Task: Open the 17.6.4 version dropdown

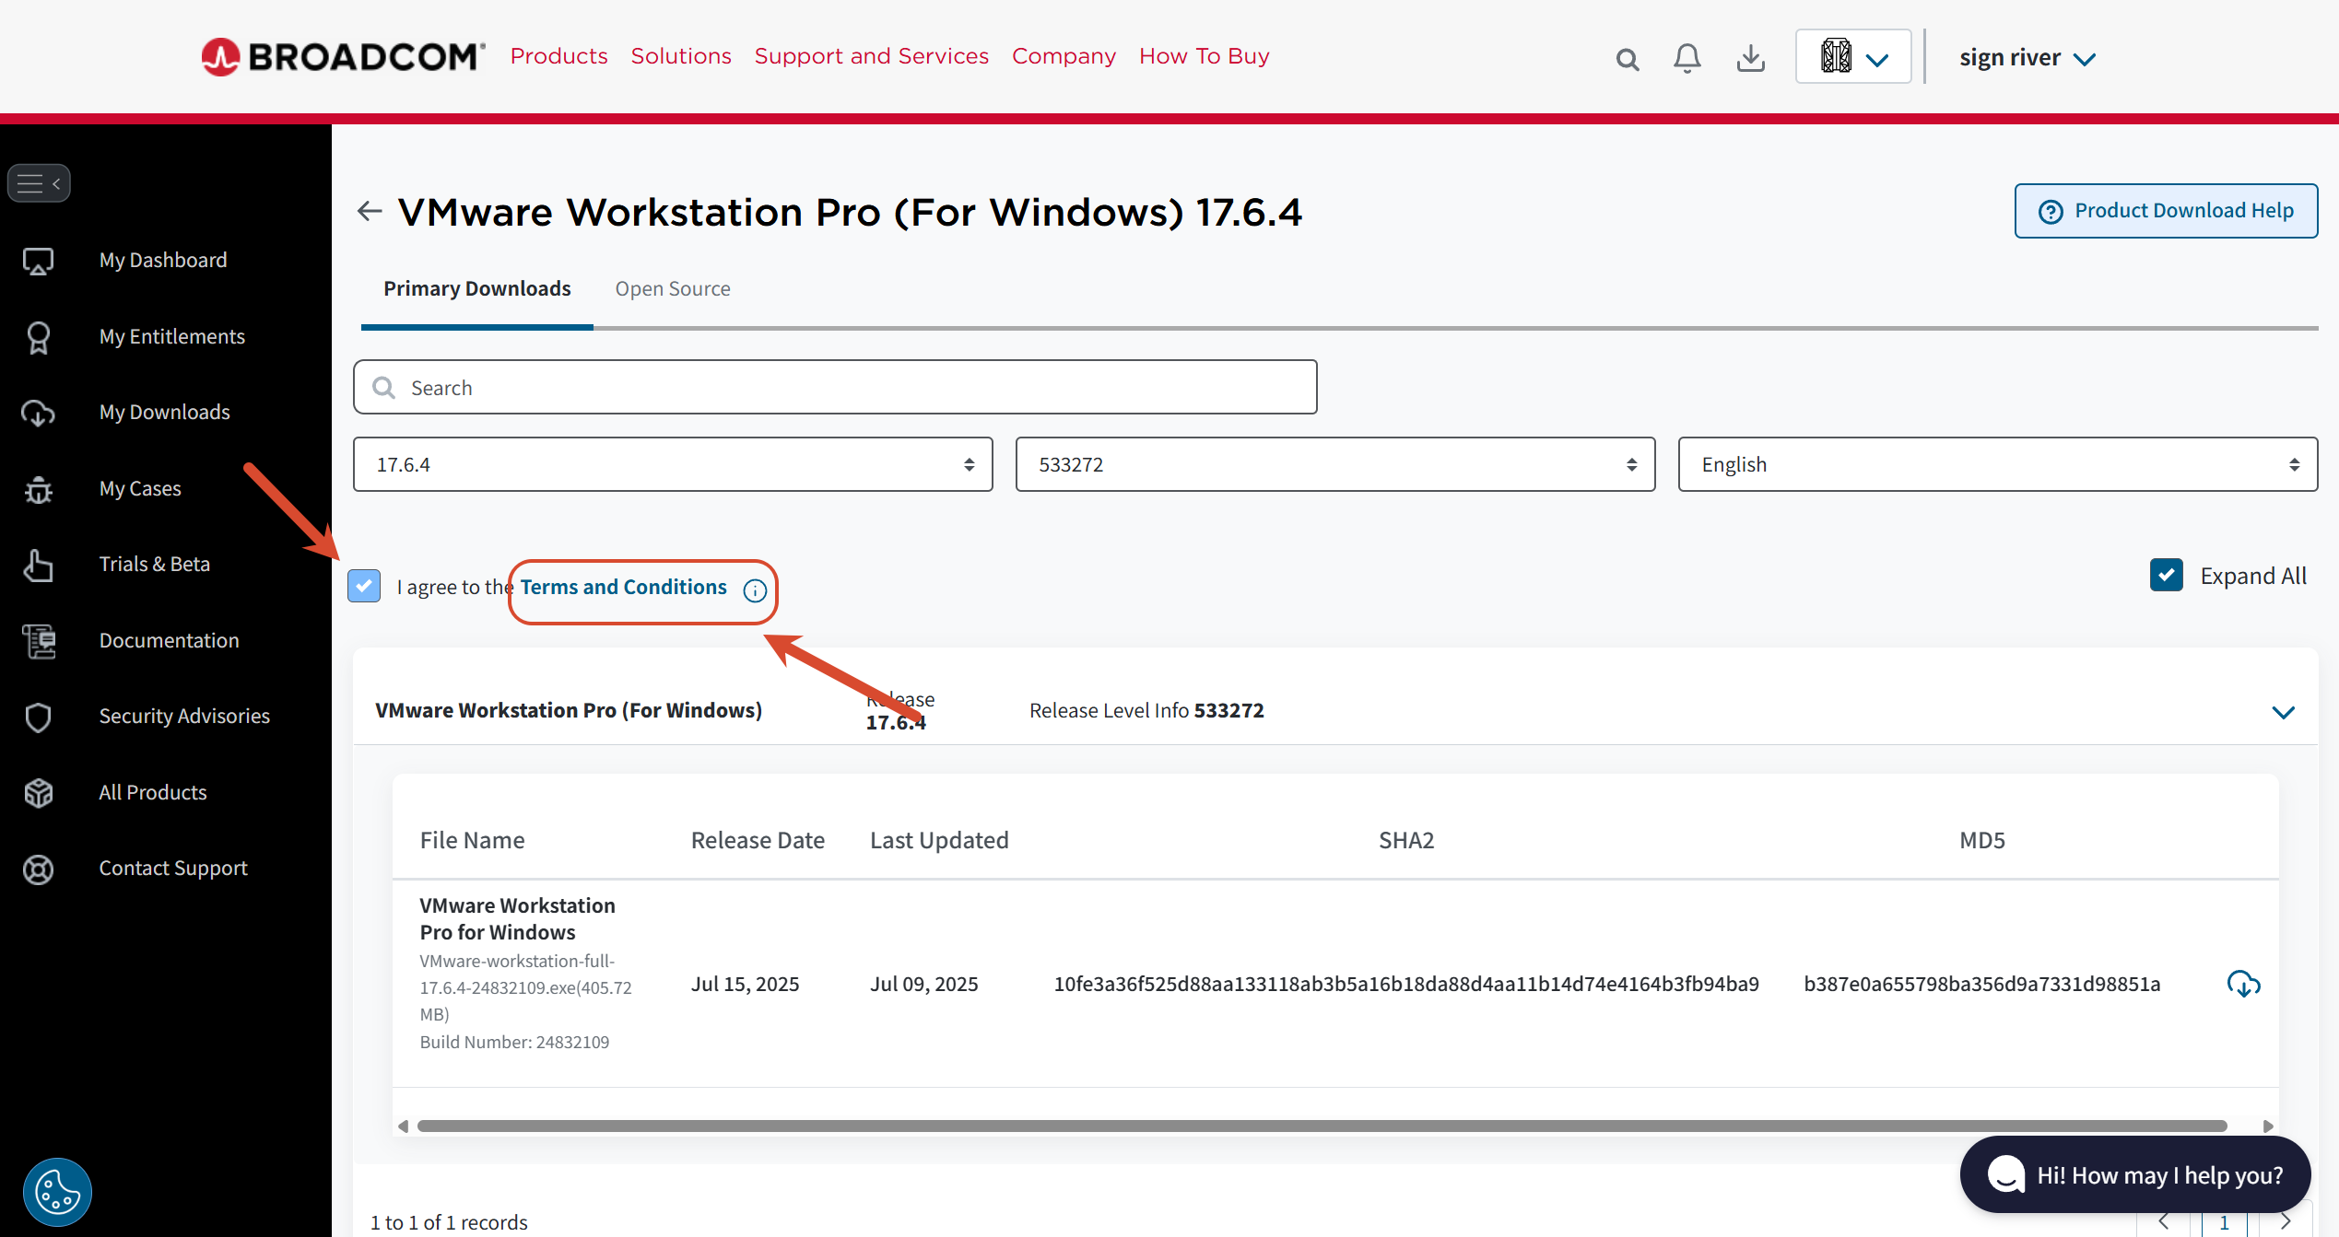Action: (x=673, y=464)
